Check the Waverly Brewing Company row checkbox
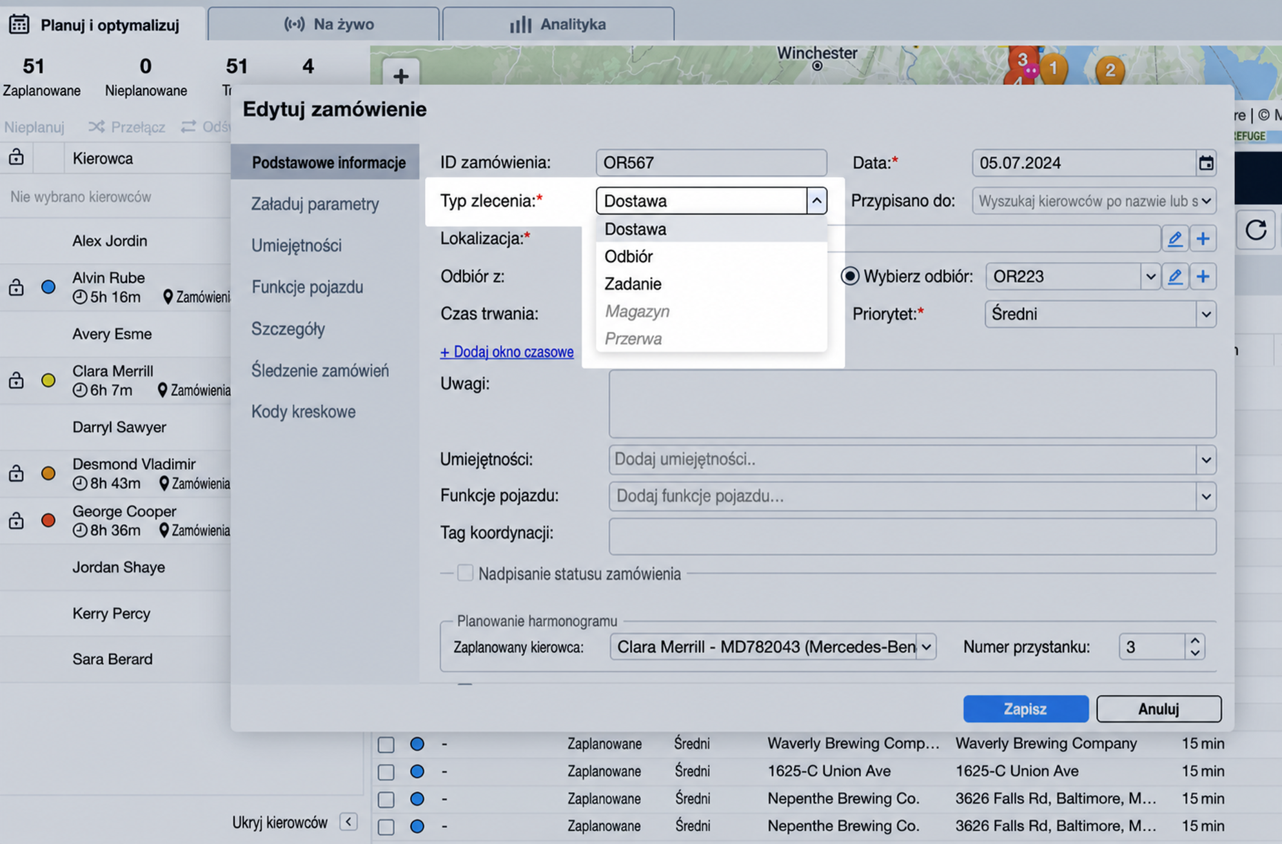The image size is (1282, 844). click(x=386, y=745)
